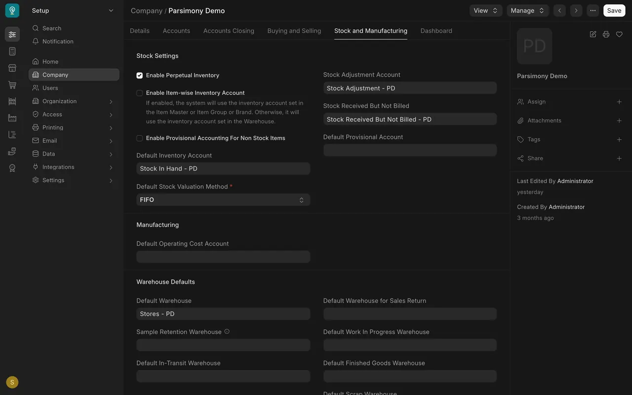This screenshot has height=395, width=632.
Task: Switch to the Accounts Closing tab
Action: [229, 31]
